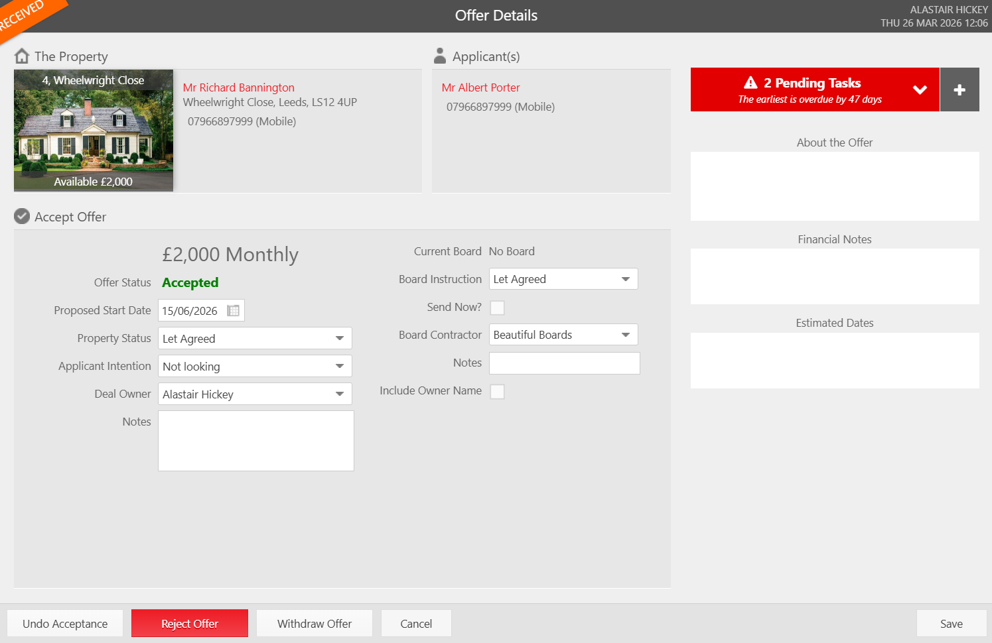The image size is (992, 643).
Task: Tick the Send Now? checkbox
Action: pyautogui.click(x=497, y=308)
